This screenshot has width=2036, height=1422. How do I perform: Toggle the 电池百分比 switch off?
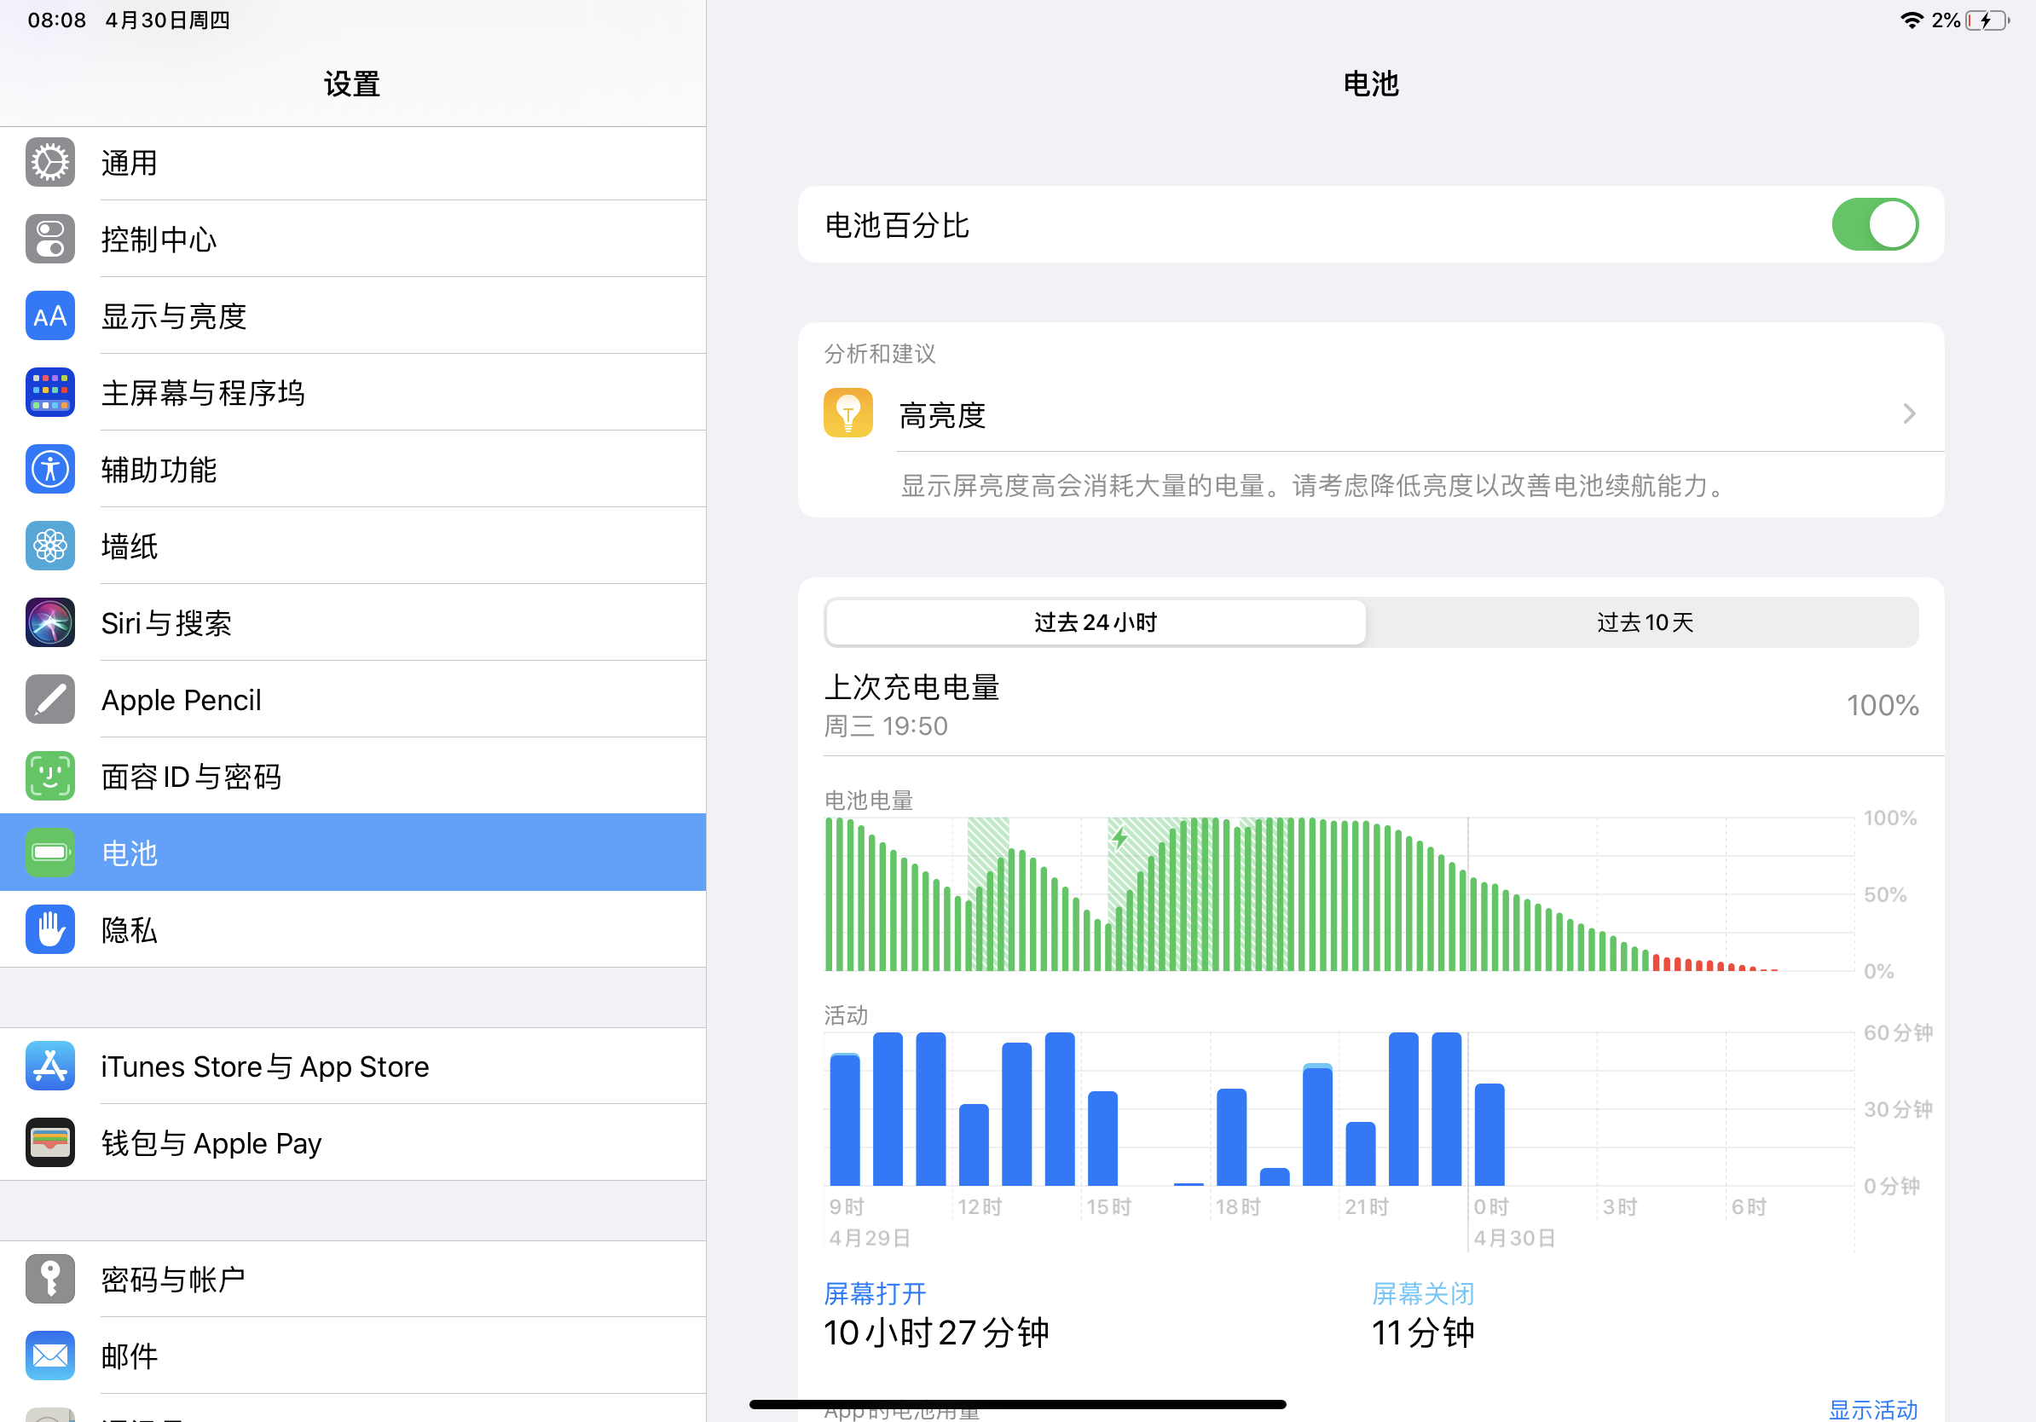coord(1874,225)
